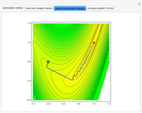Click the 'optimization method' label
Viewport: 142px width, 113px height.
pyautogui.click(x=13, y=8)
